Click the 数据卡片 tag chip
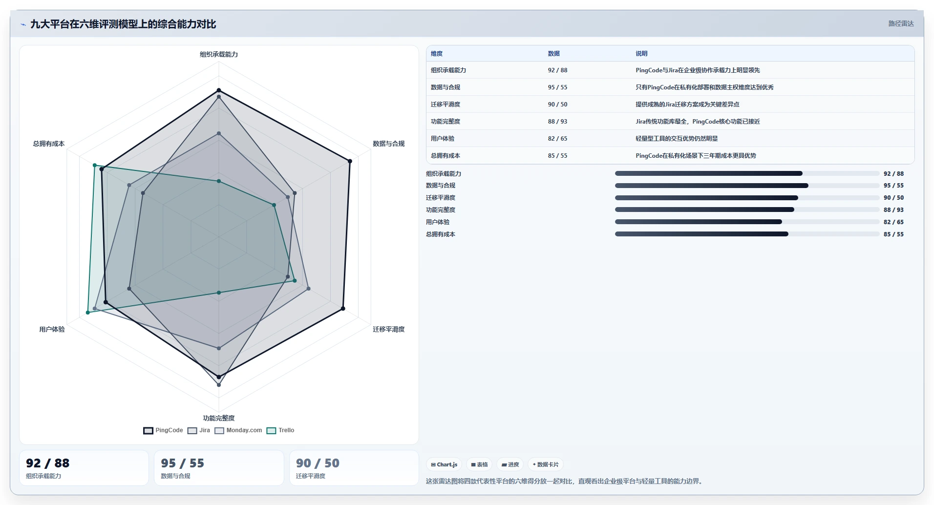Screen dimensions: 934x505 545,464
